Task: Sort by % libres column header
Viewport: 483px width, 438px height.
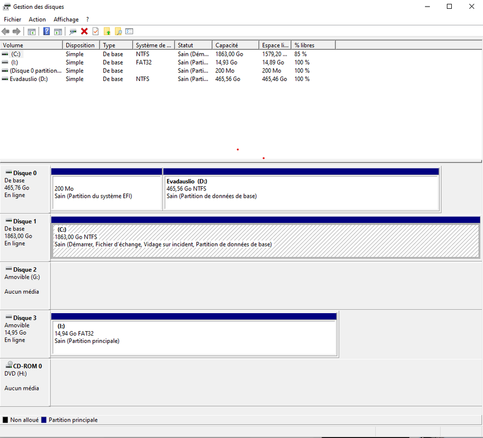Action: (313, 45)
